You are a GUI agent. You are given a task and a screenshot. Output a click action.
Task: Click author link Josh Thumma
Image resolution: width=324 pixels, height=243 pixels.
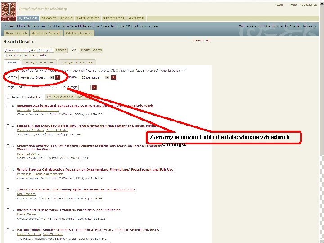coord(53,234)
